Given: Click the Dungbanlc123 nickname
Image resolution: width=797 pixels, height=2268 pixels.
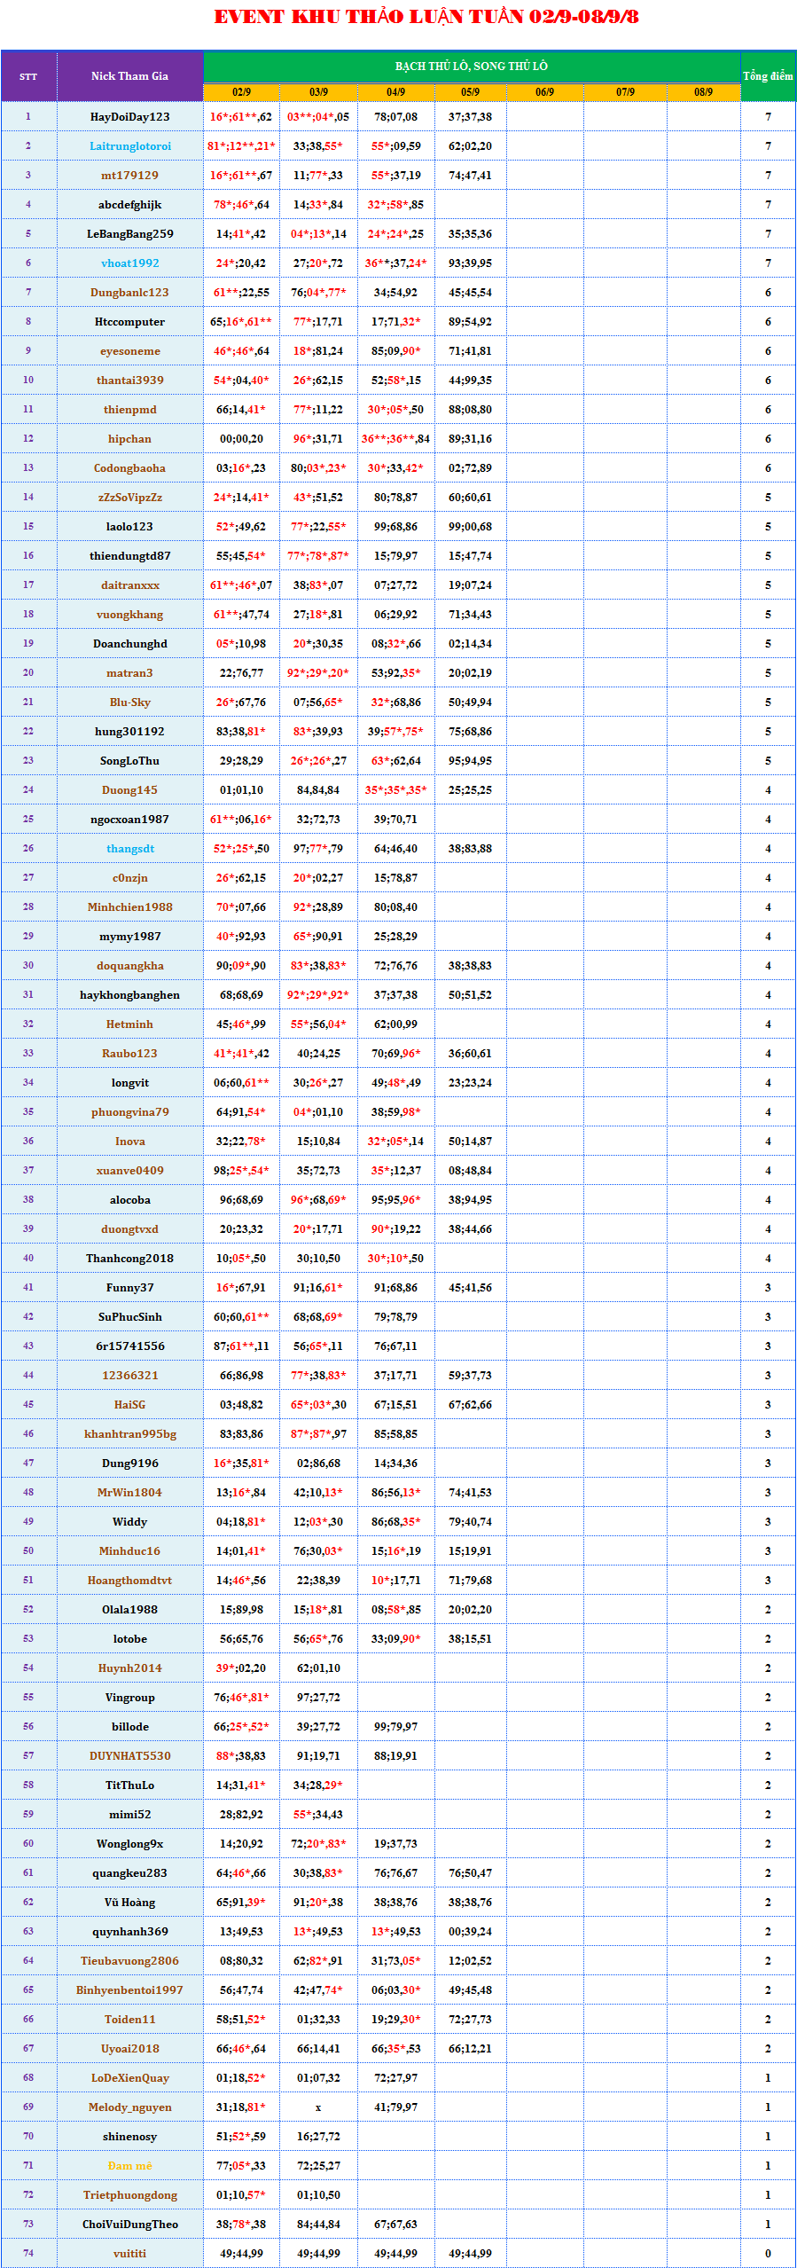Looking at the screenshot, I should (x=130, y=293).
